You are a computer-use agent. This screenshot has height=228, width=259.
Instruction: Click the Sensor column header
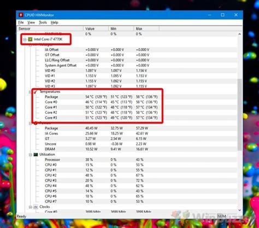tap(50, 28)
